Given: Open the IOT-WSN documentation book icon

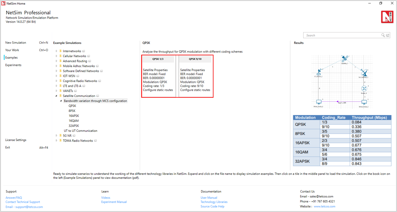Looking at the screenshot, I should coord(78,76).
